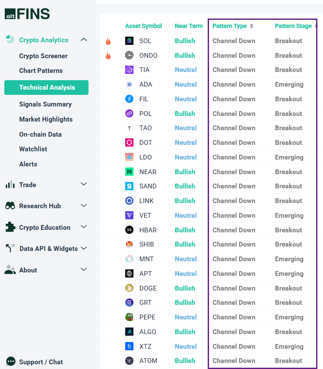
Task: Click the Trade bar chart icon
Action: pyautogui.click(x=10, y=184)
